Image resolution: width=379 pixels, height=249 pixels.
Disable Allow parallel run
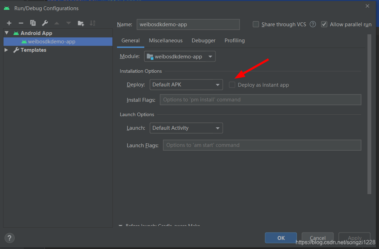pyautogui.click(x=324, y=24)
